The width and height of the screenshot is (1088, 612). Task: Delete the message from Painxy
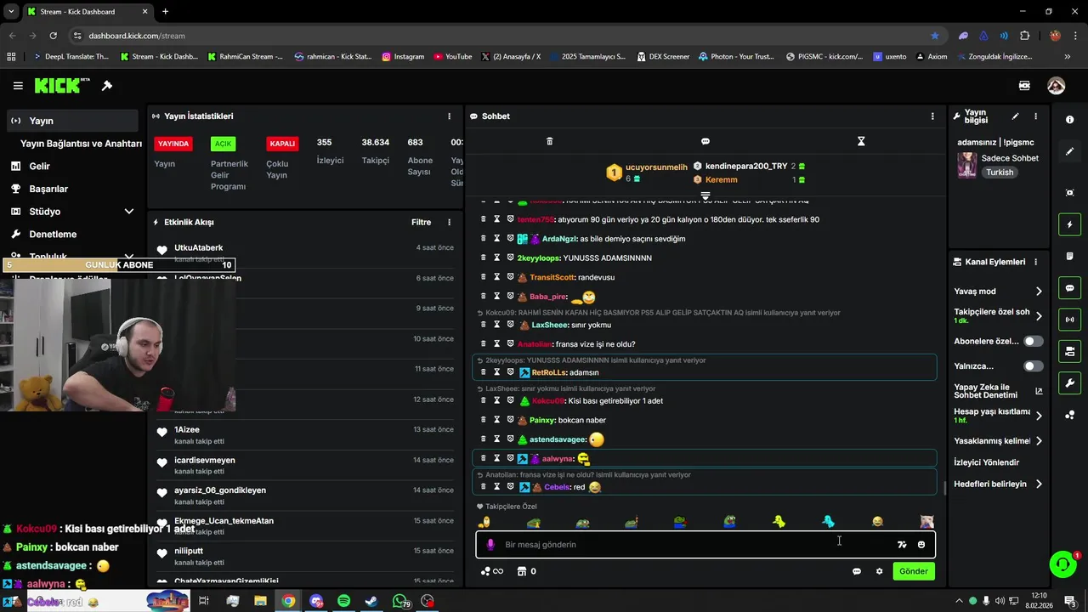point(484,420)
